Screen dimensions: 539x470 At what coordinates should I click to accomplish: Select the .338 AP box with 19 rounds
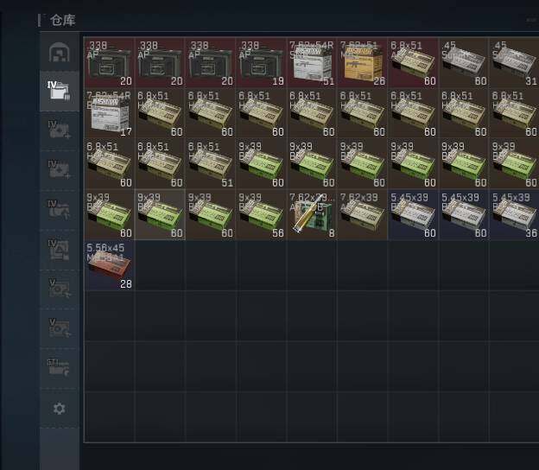click(x=261, y=62)
